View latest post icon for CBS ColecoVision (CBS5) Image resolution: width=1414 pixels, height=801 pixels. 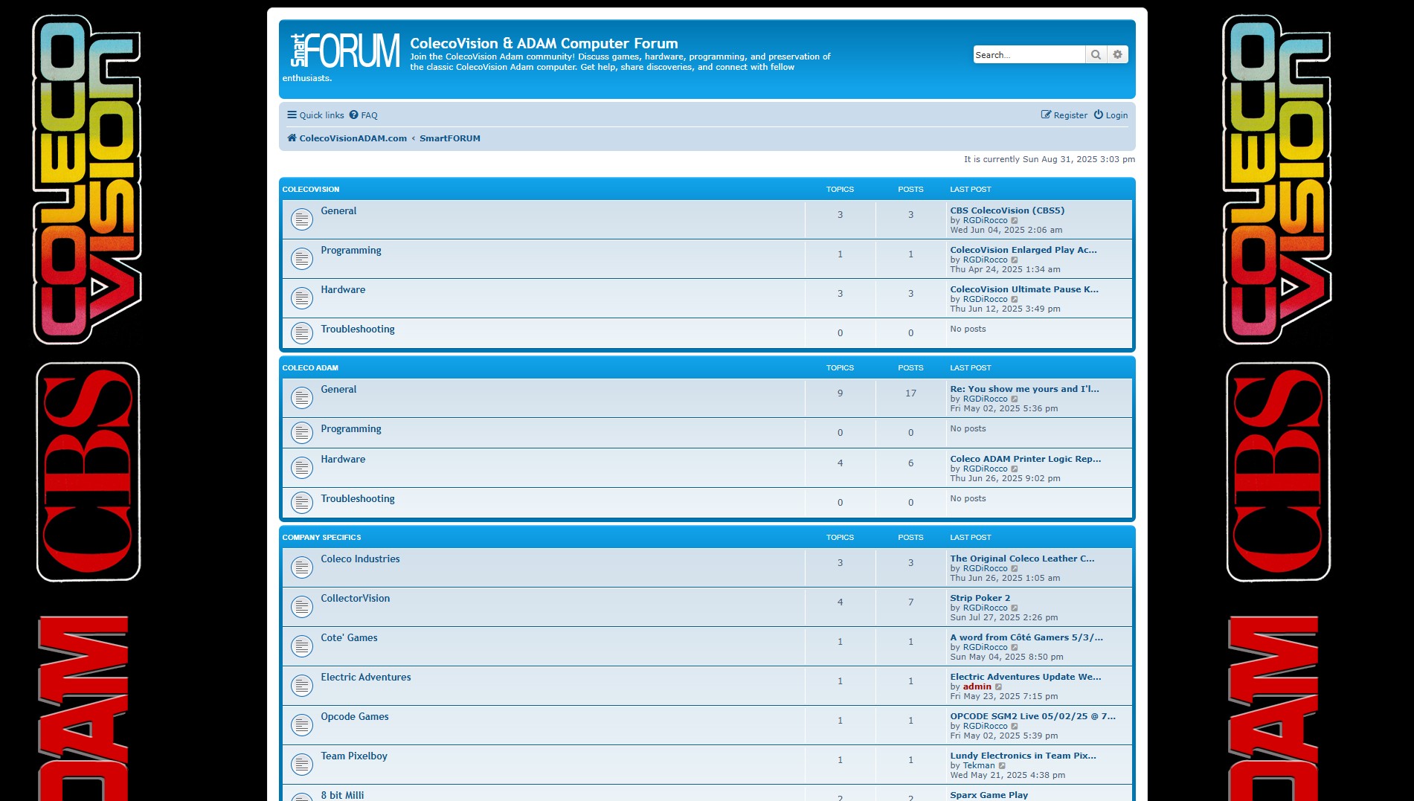(1015, 220)
